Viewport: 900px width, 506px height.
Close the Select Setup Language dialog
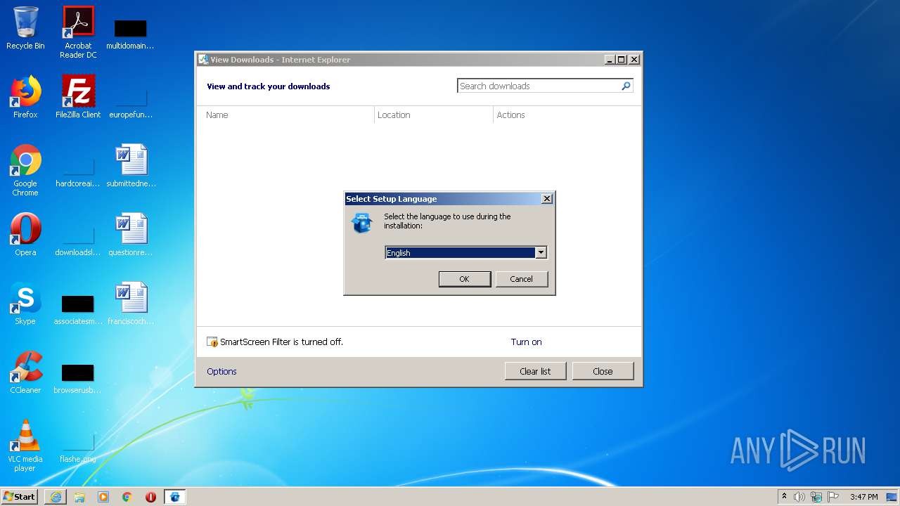coord(546,199)
